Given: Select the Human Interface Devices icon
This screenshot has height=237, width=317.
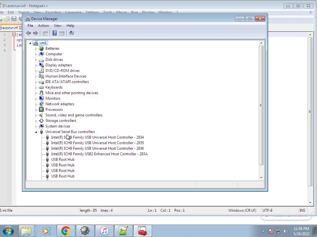Looking at the screenshot, I should [x=41, y=76].
